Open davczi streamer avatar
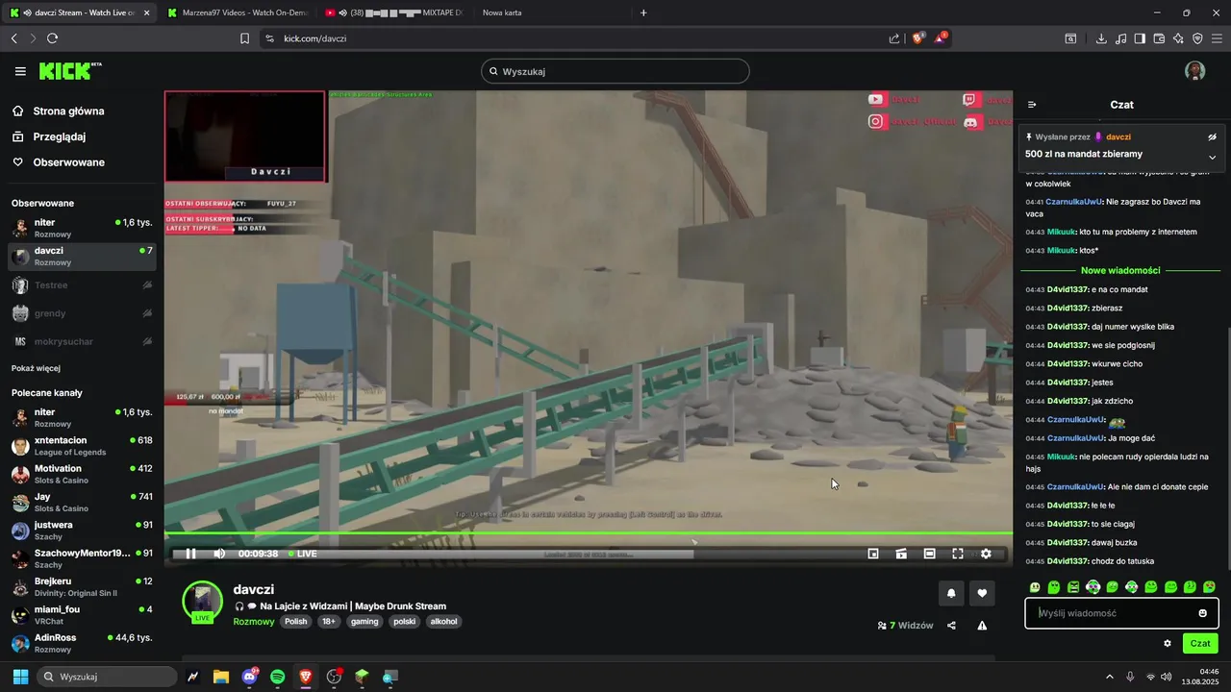The image size is (1231, 692). (x=203, y=601)
